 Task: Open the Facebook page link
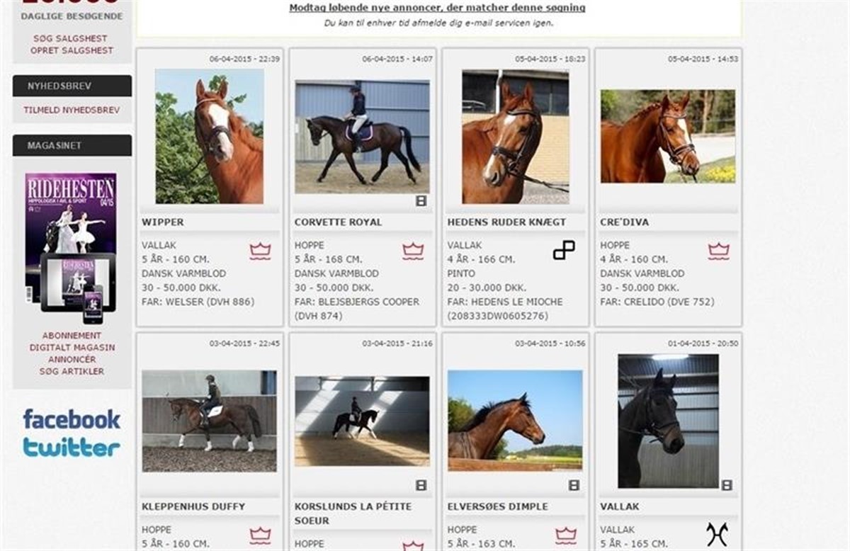(72, 419)
